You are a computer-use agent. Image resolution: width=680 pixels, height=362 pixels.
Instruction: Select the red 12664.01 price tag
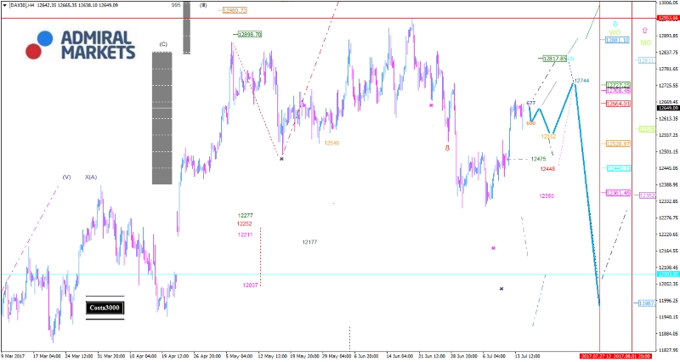617,104
